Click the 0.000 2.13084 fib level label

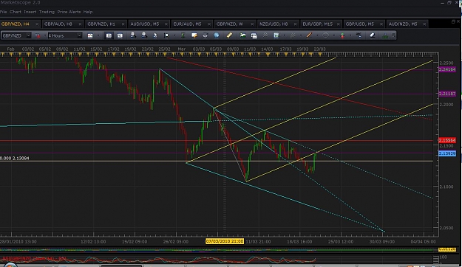[15, 158]
